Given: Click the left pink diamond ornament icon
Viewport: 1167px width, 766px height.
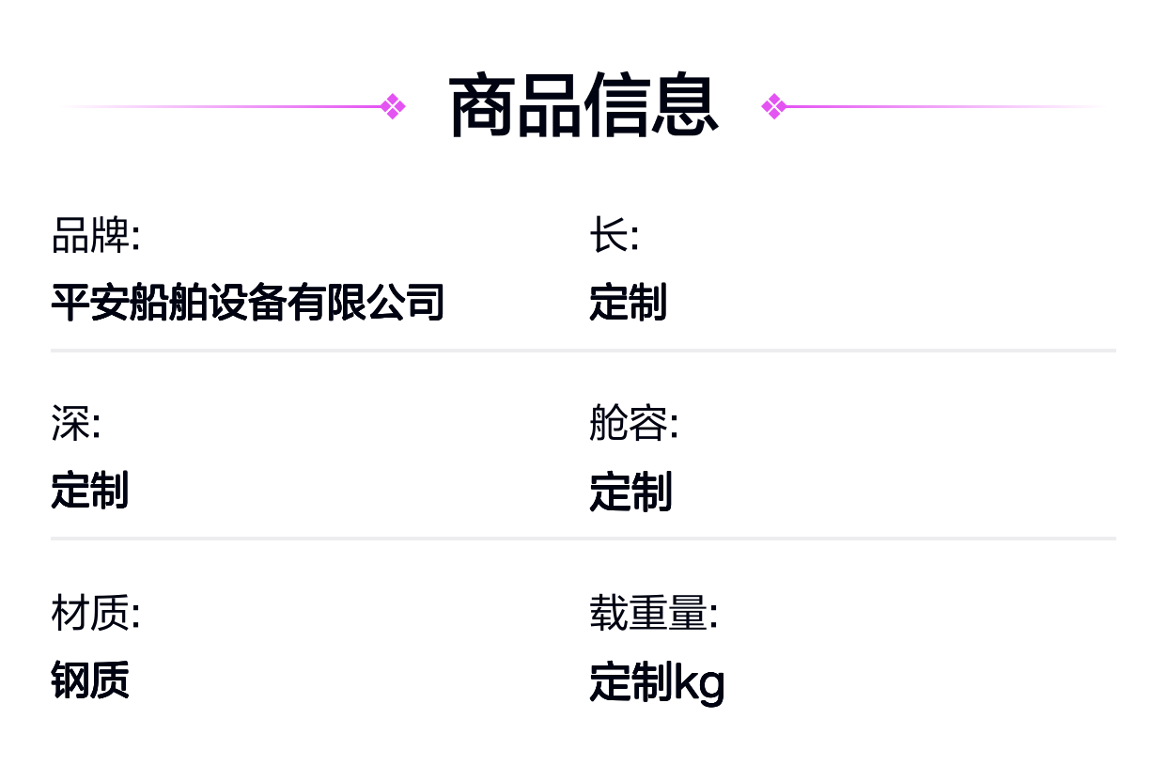Looking at the screenshot, I should coord(393,106).
